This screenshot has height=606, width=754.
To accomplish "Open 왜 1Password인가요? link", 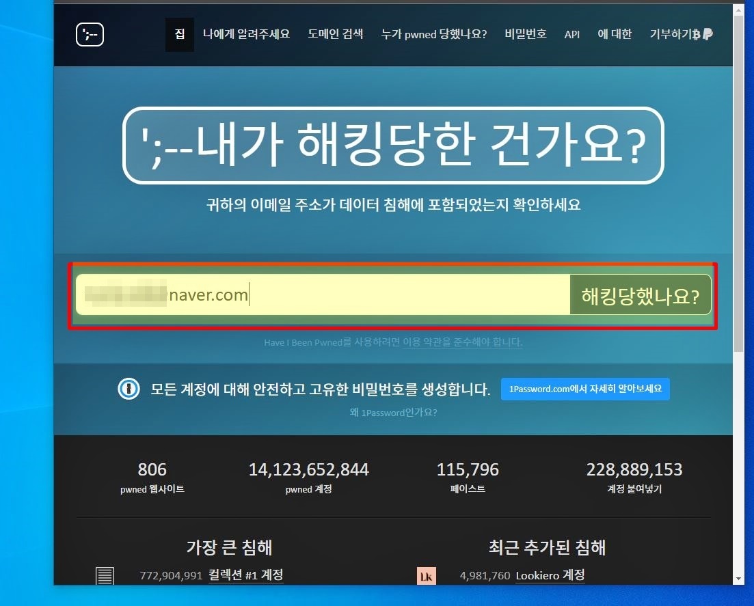I will (393, 413).
